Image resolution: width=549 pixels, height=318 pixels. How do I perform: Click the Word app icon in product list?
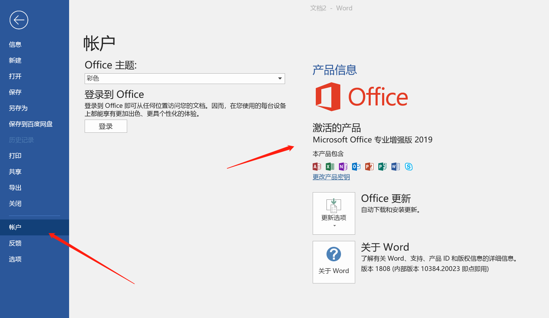[396, 167]
